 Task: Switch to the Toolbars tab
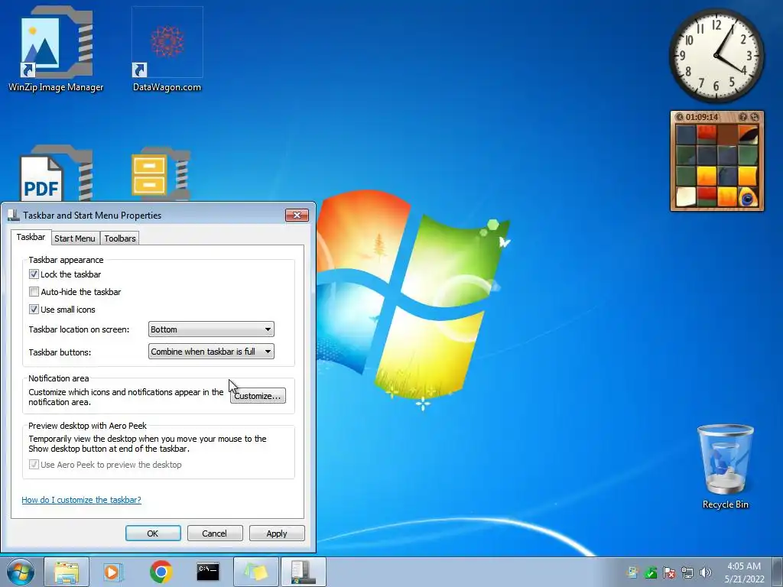[x=120, y=238]
